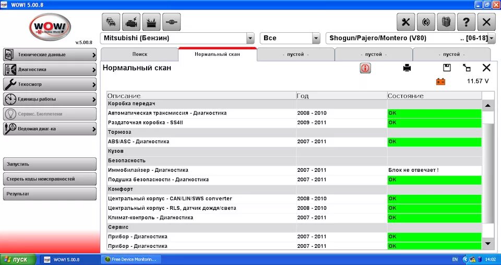501x265 pixels.
Task: Switch to Поиск tab
Action: pyautogui.click(x=140, y=54)
